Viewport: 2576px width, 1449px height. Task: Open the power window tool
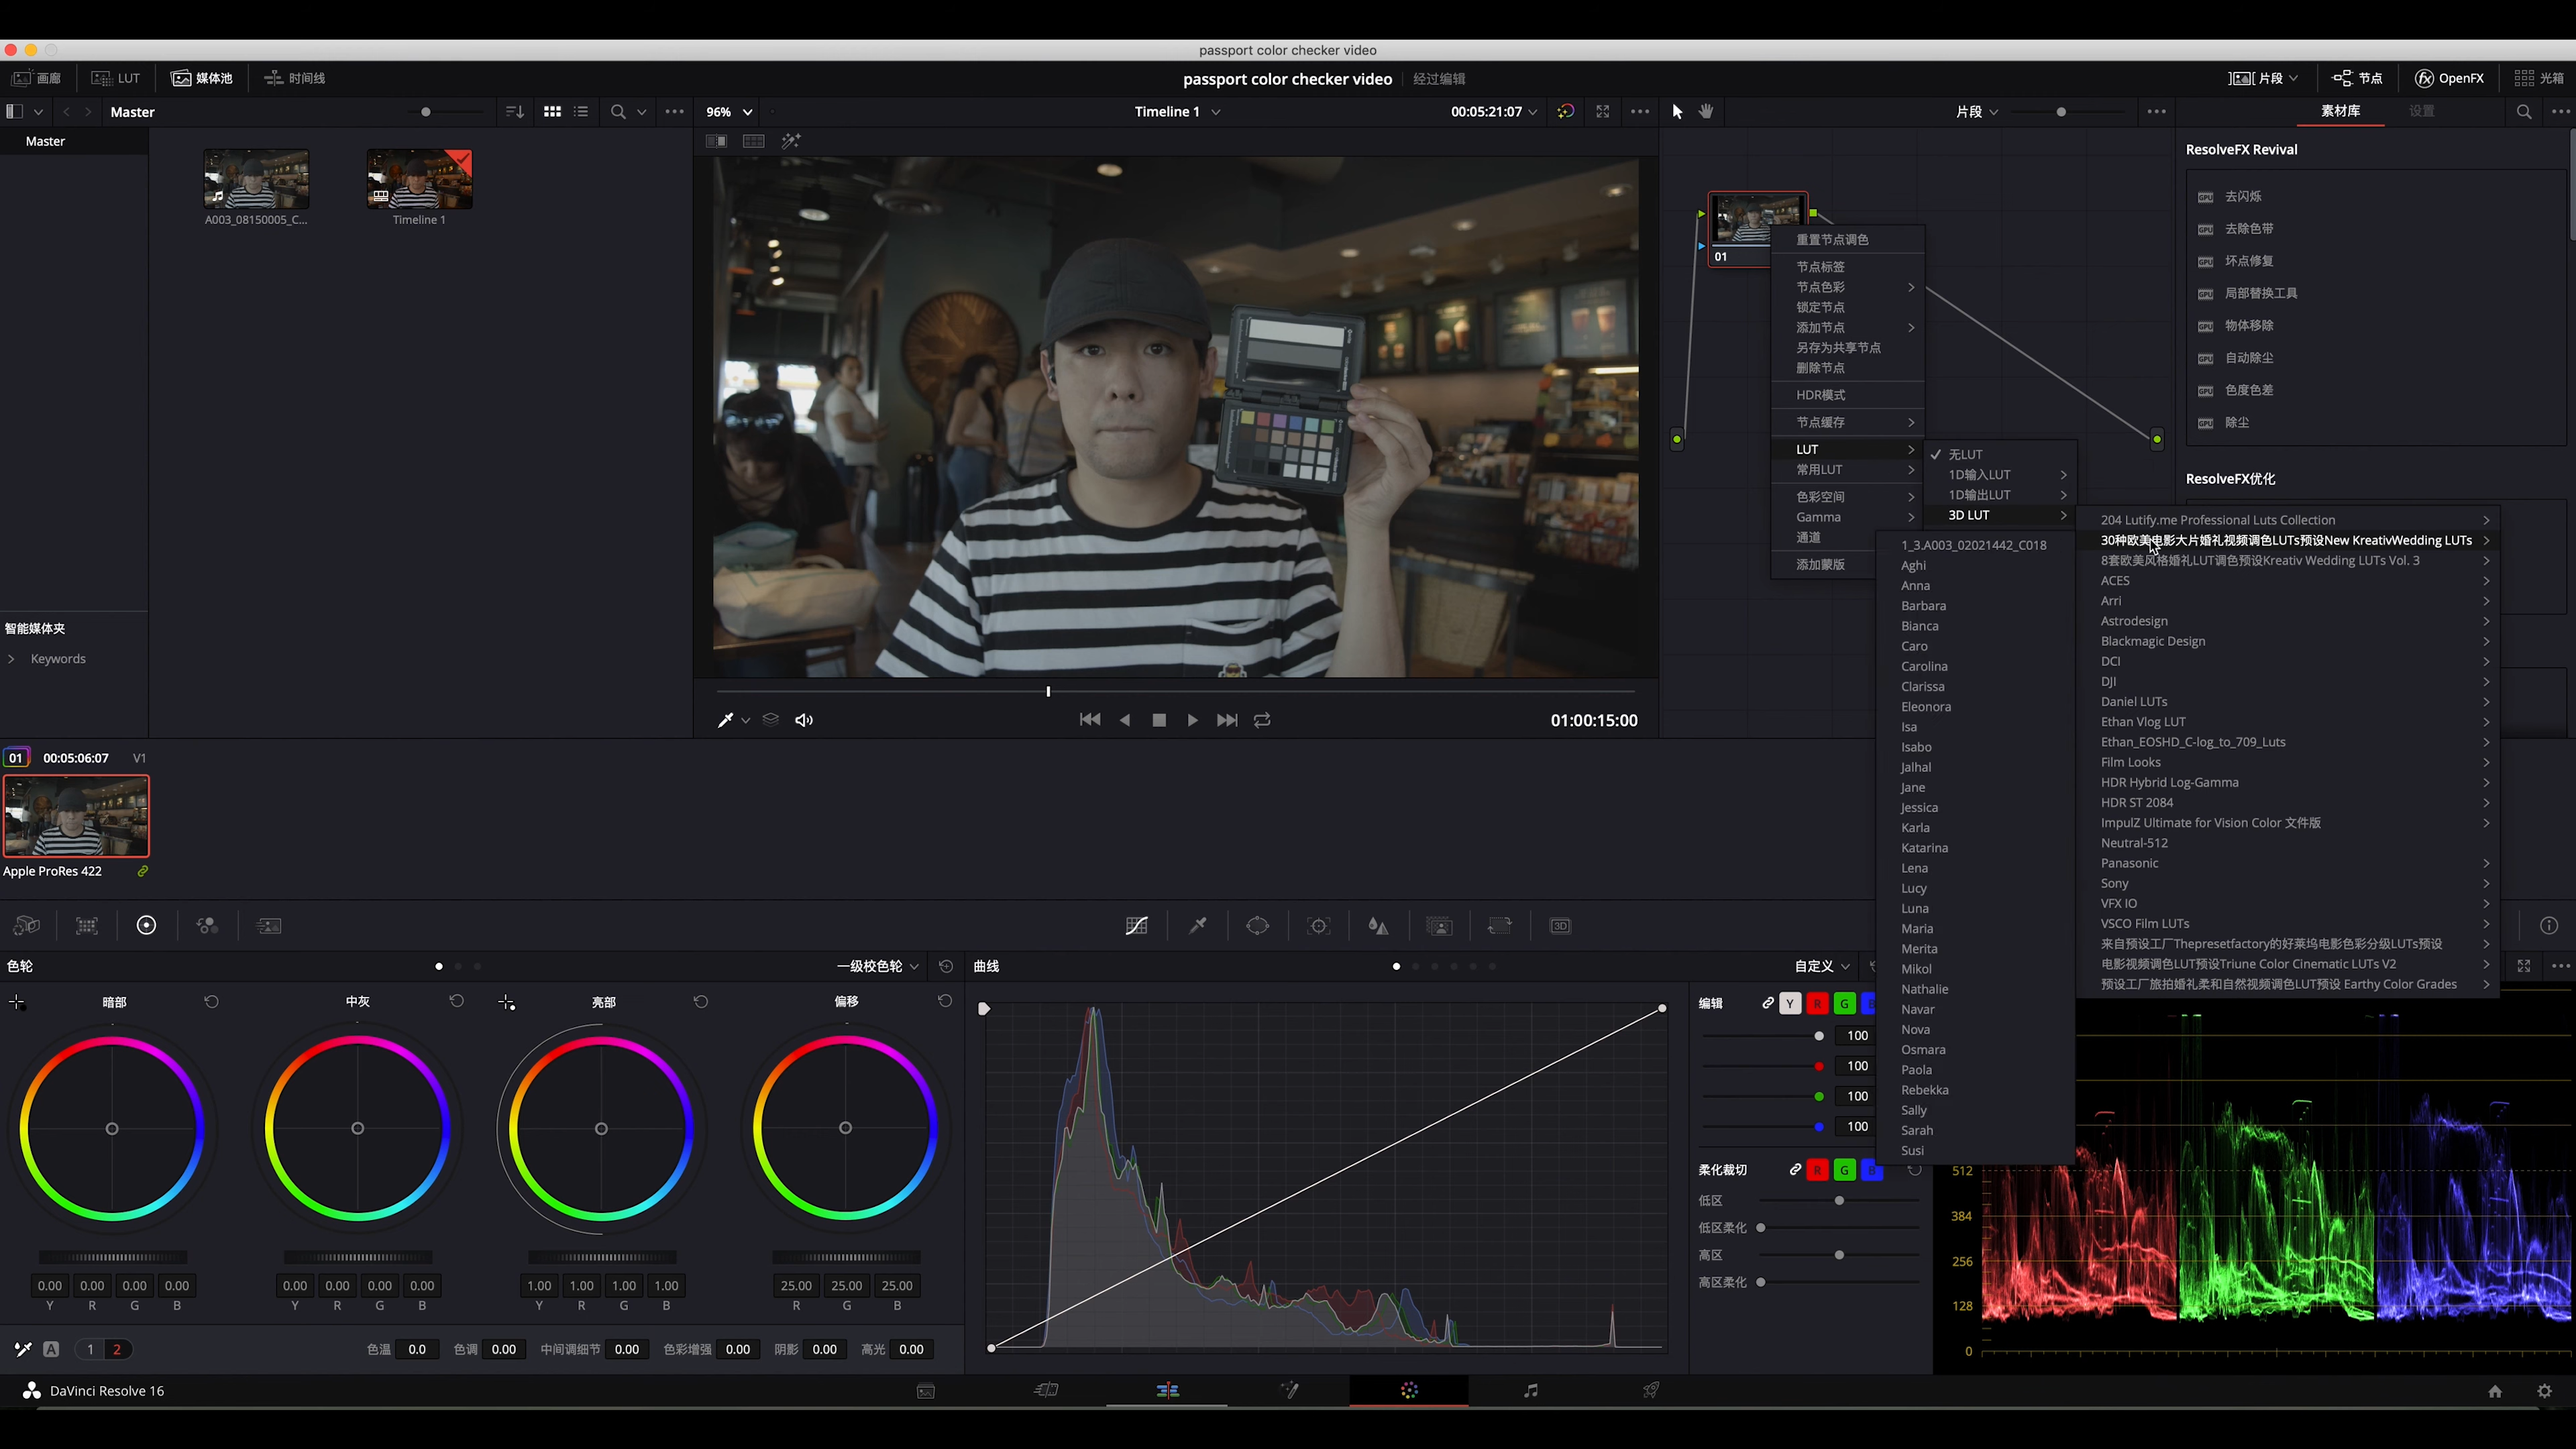pos(1257,926)
